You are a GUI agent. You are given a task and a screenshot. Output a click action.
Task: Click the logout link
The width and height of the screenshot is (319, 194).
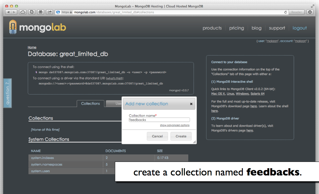300,28
